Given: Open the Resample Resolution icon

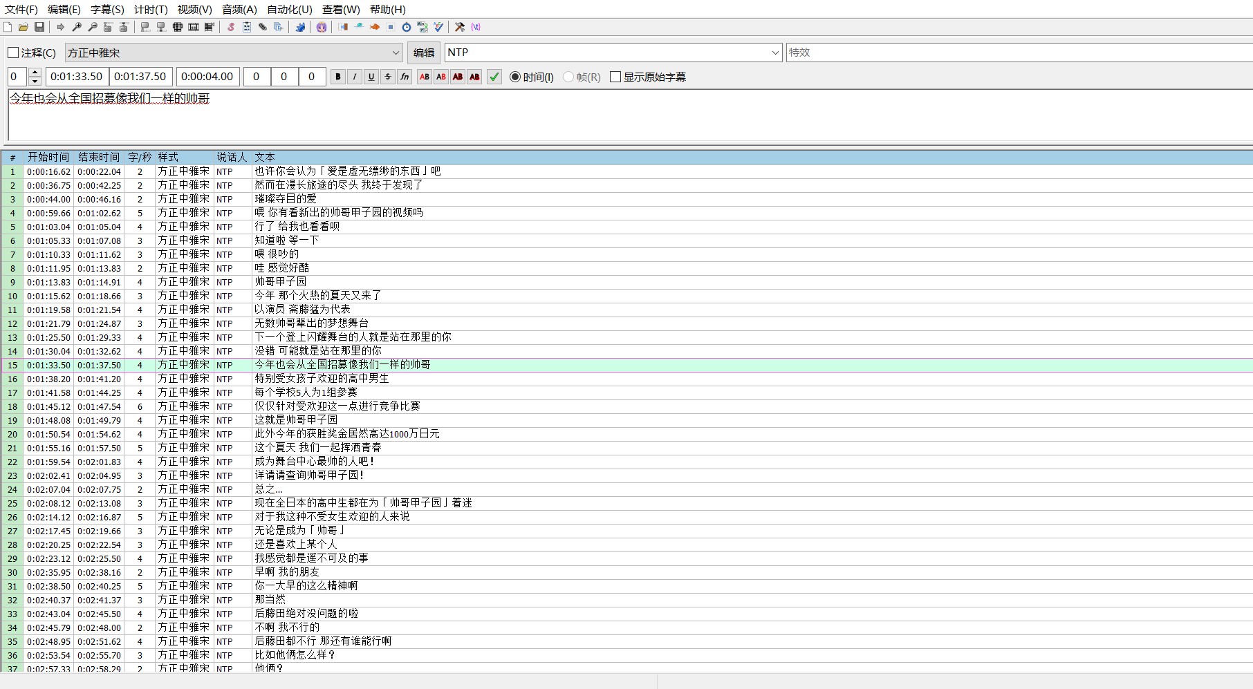Looking at the screenshot, I should tap(390, 27).
